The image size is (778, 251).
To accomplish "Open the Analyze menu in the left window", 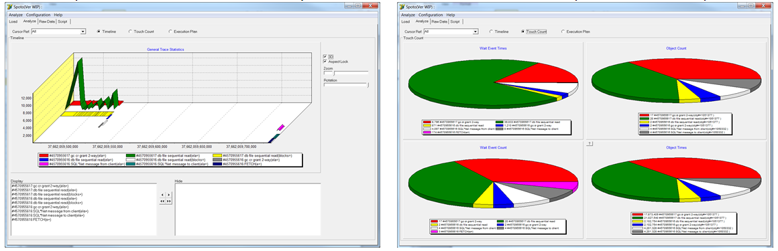I will pyautogui.click(x=16, y=15).
